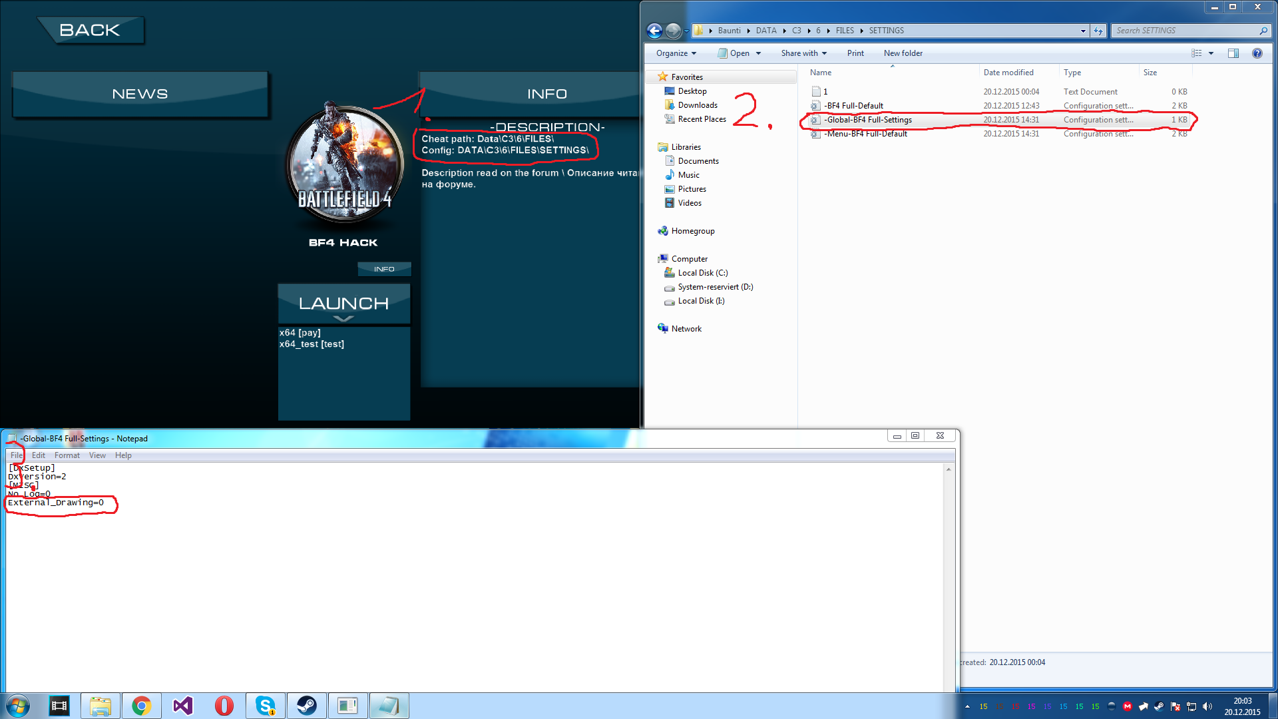Screen dimensions: 1278x719
Task: Toggle the preview pane icon
Action: click(x=1233, y=53)
